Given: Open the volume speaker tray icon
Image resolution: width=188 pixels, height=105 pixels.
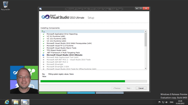Looking at the screenshot, I should pyautogui.click(x=167, y=102).
